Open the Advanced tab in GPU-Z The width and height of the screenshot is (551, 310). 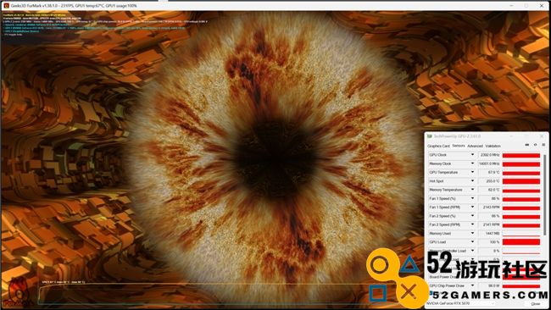pos(475,146)
